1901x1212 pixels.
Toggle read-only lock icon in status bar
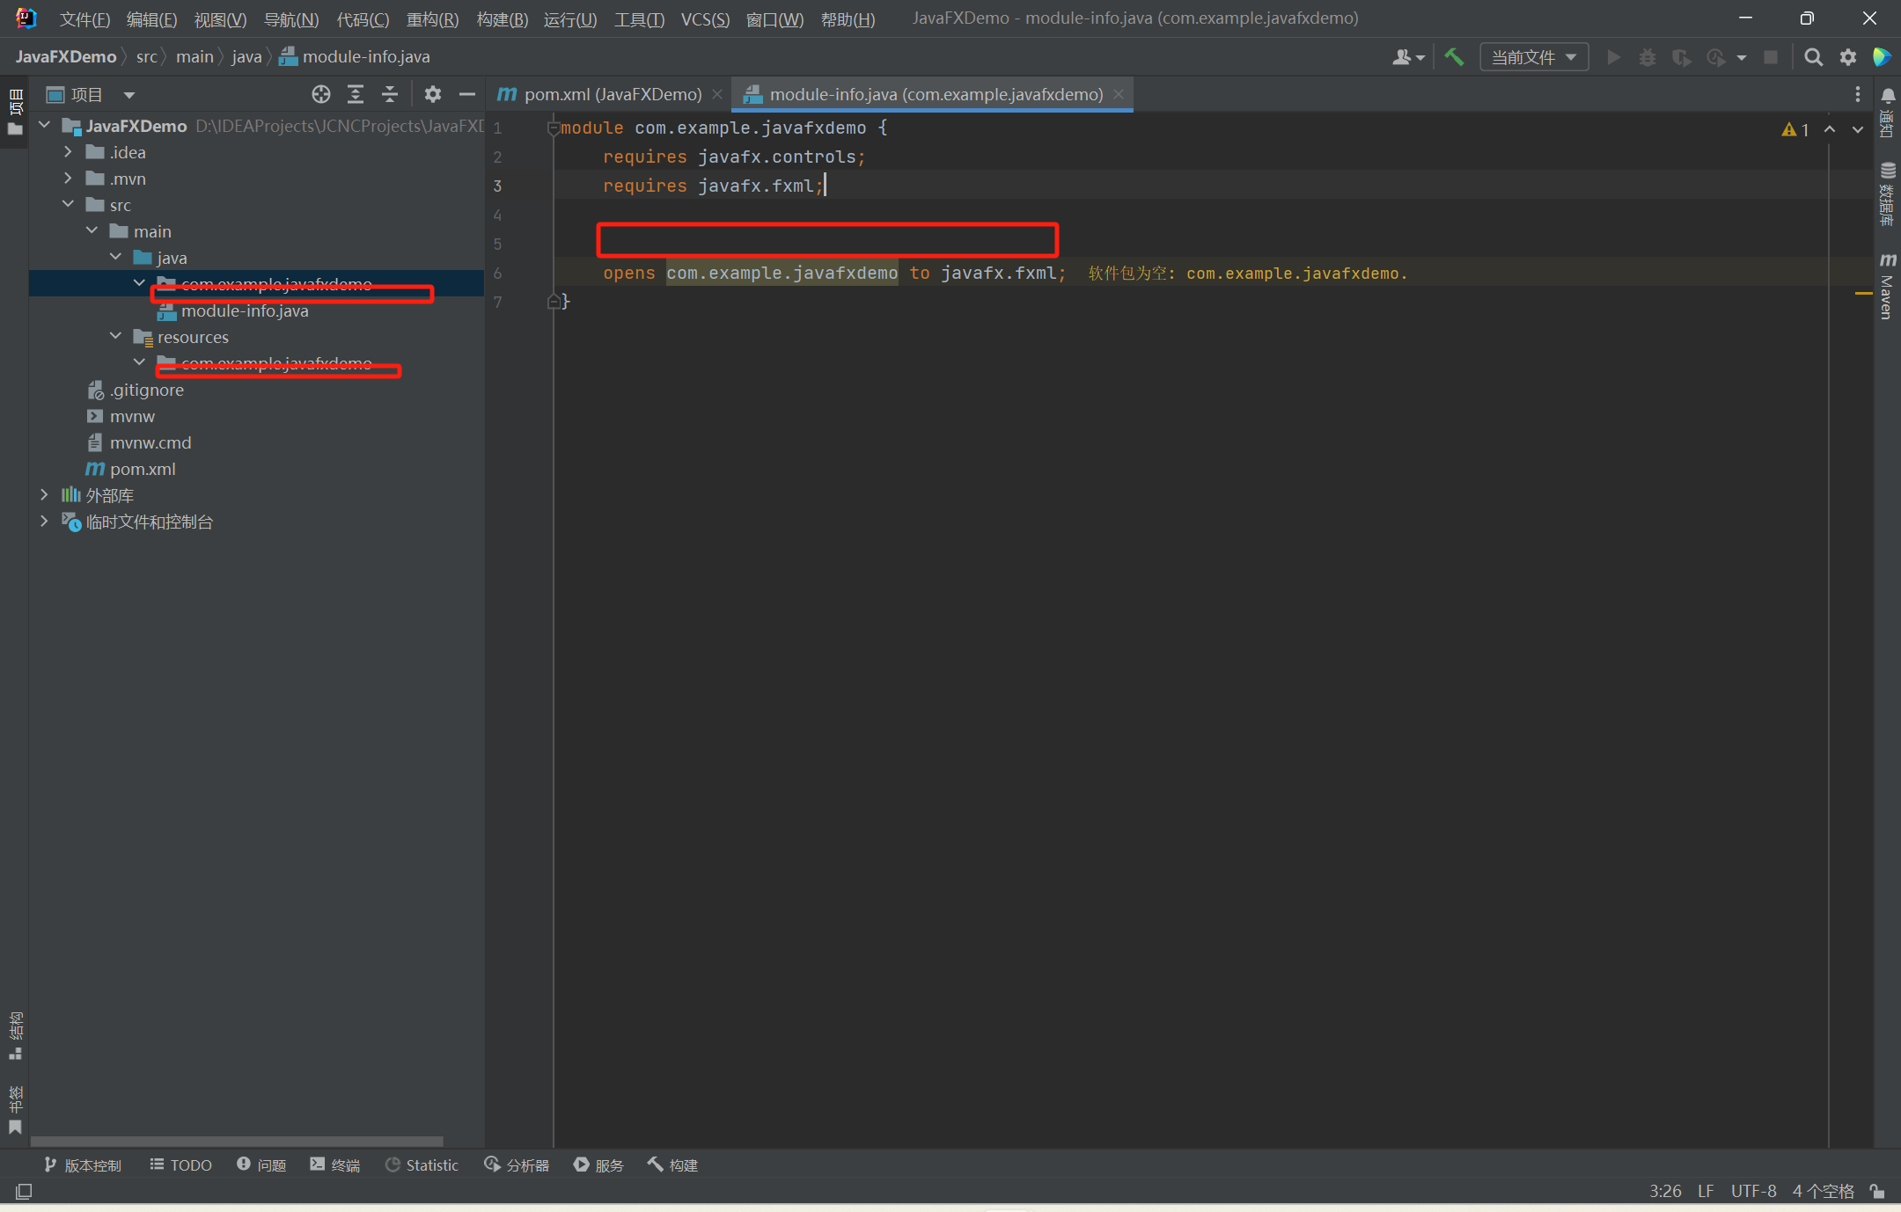pyautogui.click(x=1877, y=1191)
